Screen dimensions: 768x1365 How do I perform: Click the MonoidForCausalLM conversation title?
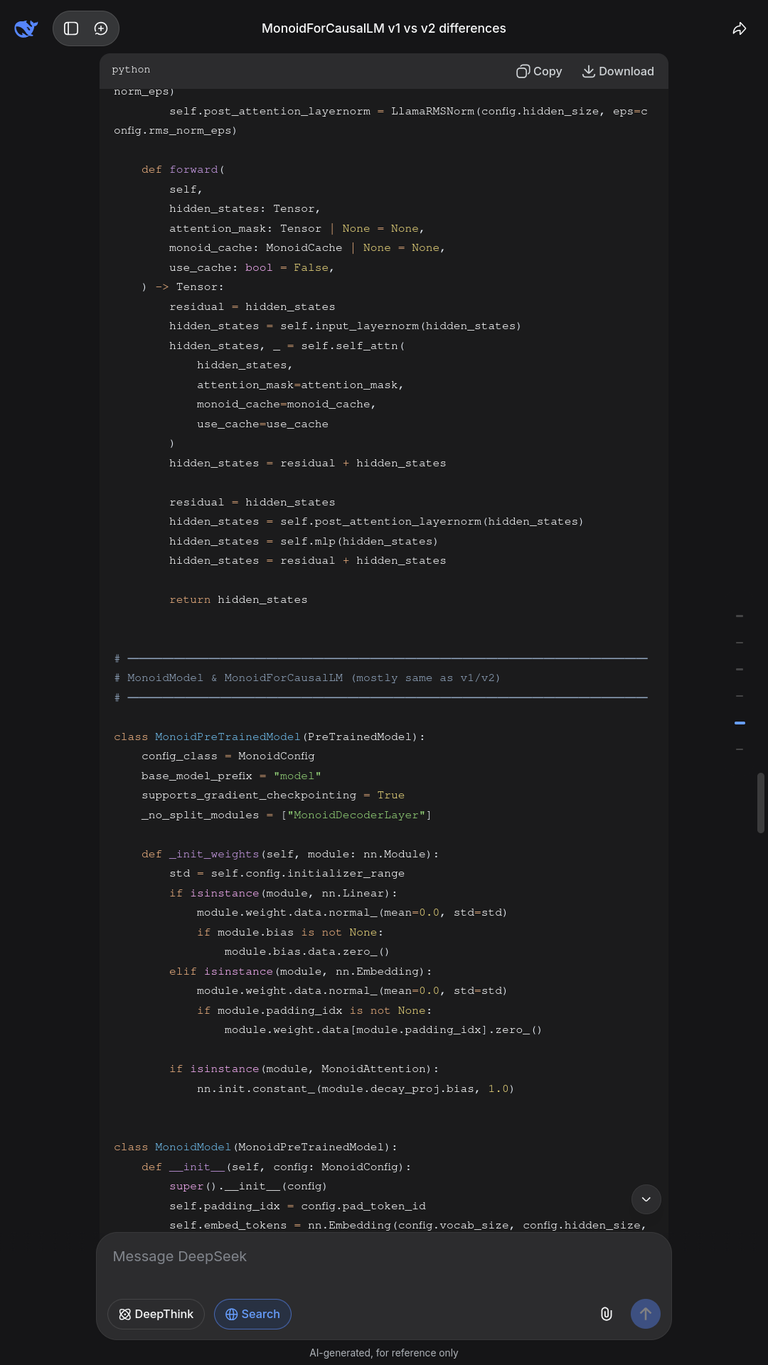[x=384, y=28]
